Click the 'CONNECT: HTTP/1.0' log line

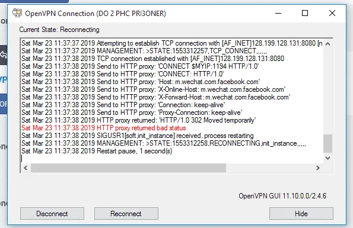(x=123, y=74)
